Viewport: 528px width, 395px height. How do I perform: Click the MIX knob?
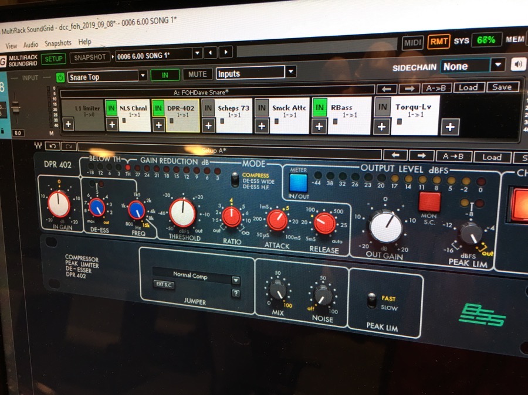coord(278,290)
